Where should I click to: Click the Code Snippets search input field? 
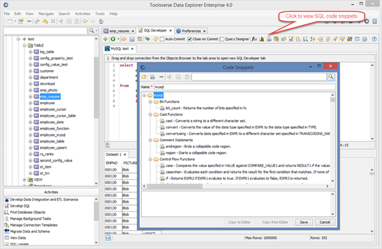[x=259, y=77]
